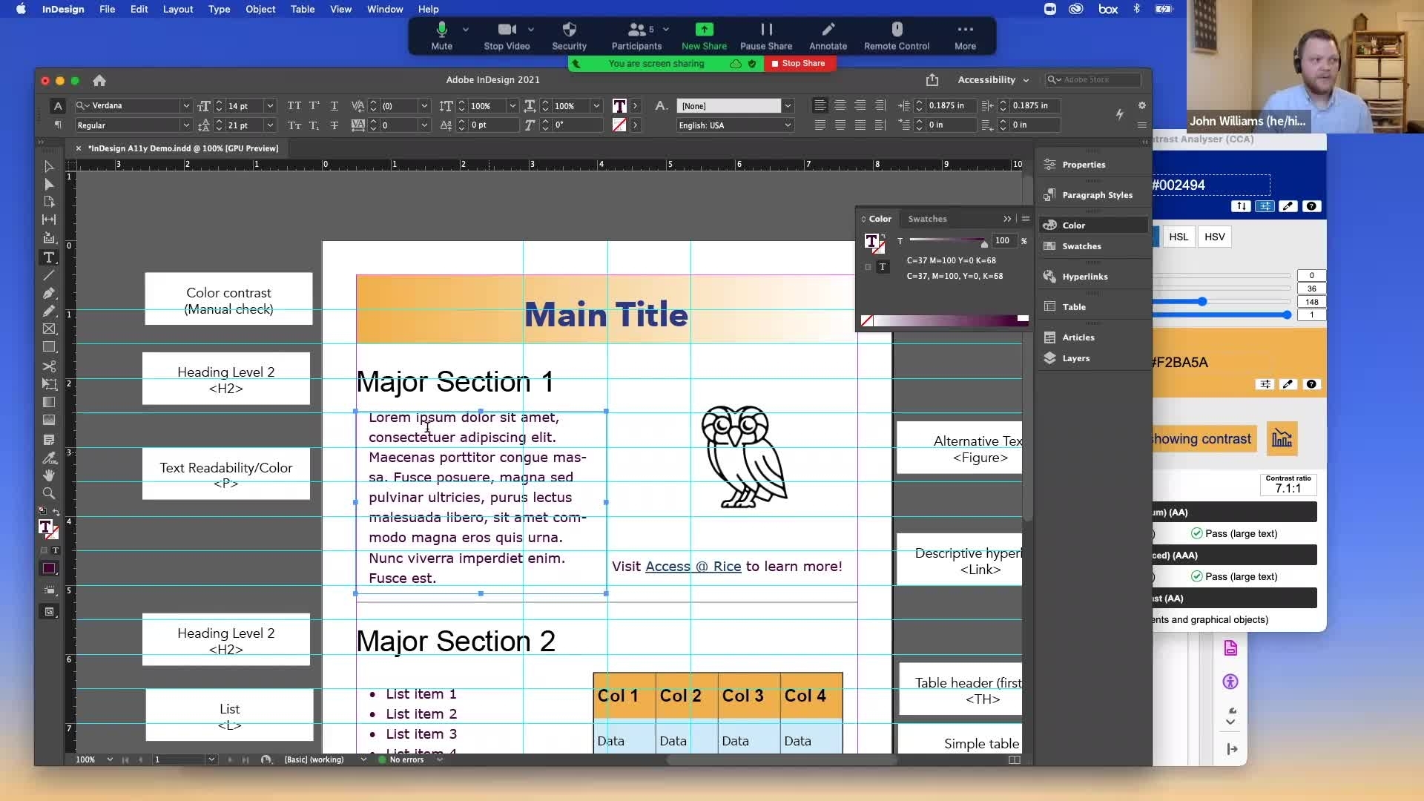Switch to Paragraph Formatting Controls
1424x801 pixels.
(x=58, y=125)
